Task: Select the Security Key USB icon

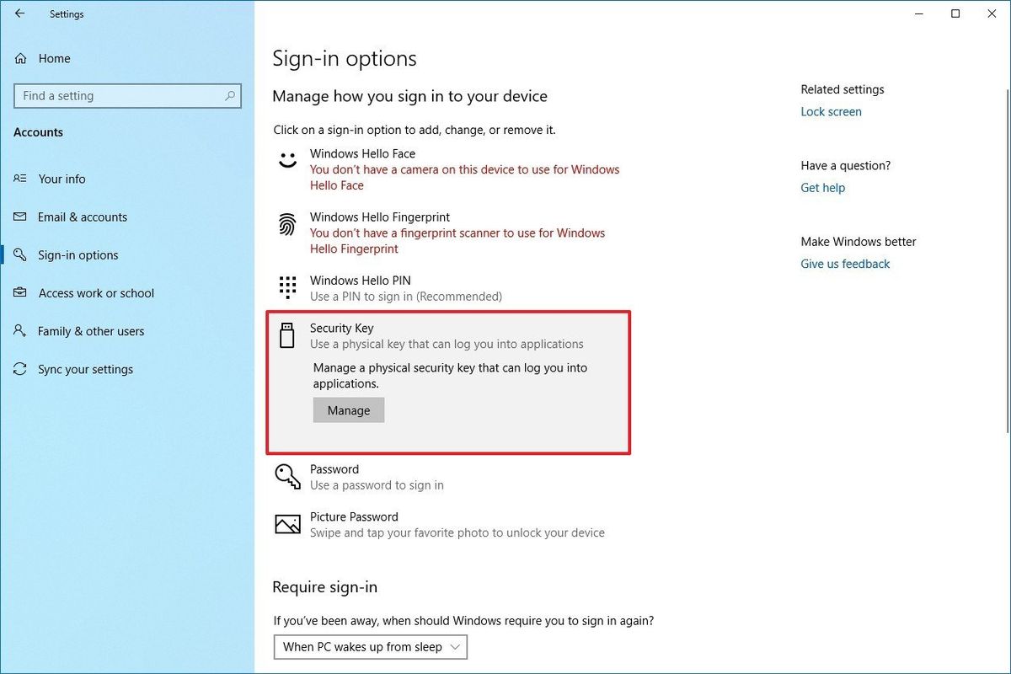Action: 286,335
